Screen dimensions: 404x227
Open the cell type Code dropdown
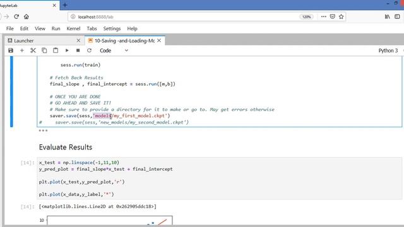click(x=114, y=50)
